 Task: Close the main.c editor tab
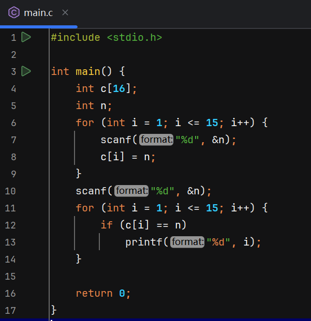(65, 12)
